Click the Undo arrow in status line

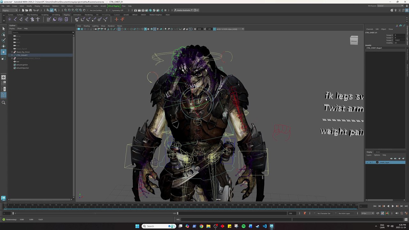(x=34, y=10)
